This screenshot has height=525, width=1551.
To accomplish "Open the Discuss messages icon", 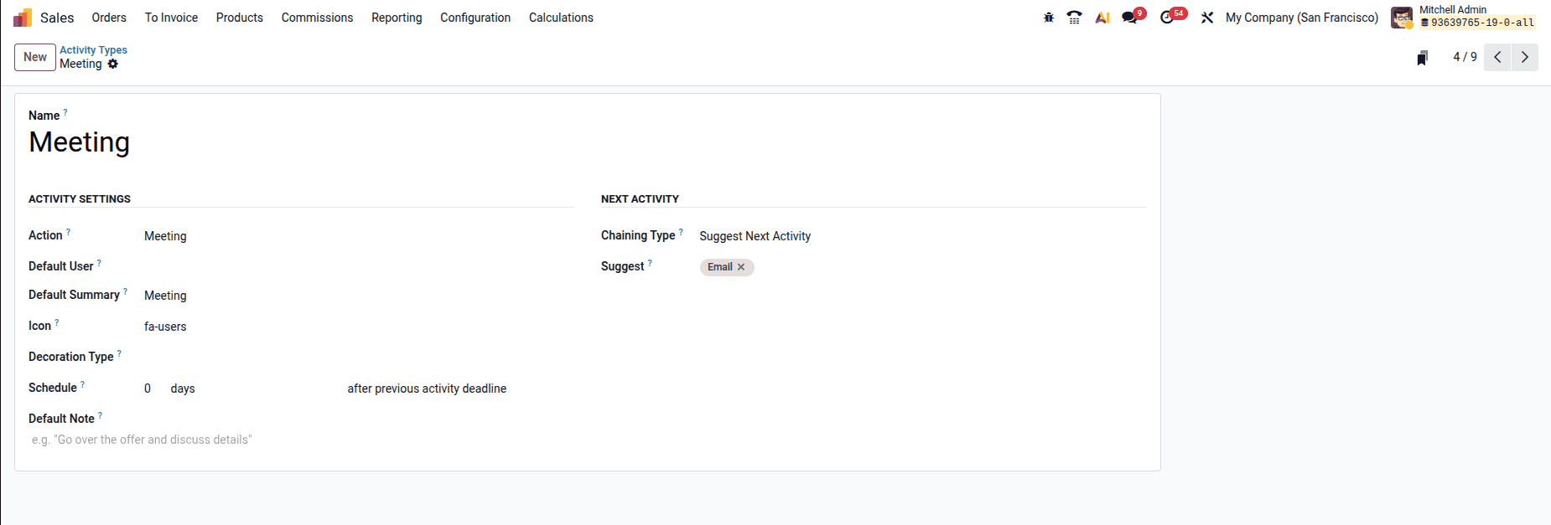I will click(x=1128, y=17).
